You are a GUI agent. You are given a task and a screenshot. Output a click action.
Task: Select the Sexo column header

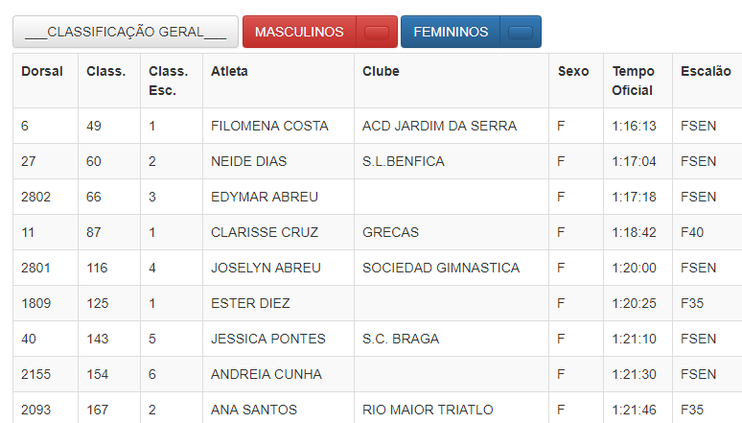click(x=573, y=71)
